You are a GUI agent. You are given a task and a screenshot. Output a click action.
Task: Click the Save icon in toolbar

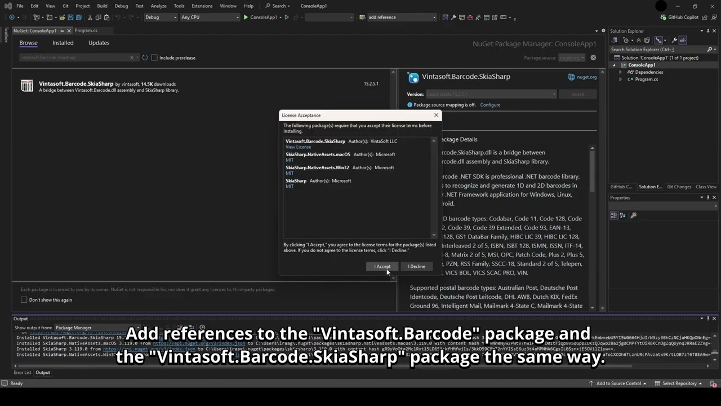click(70, 17)
